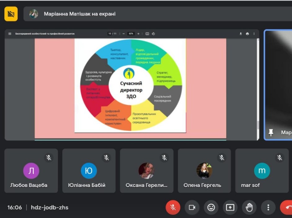This screenshot has width=292, height=218.
Task: Leave the call with red hang-up button
Action: point(287,207)
